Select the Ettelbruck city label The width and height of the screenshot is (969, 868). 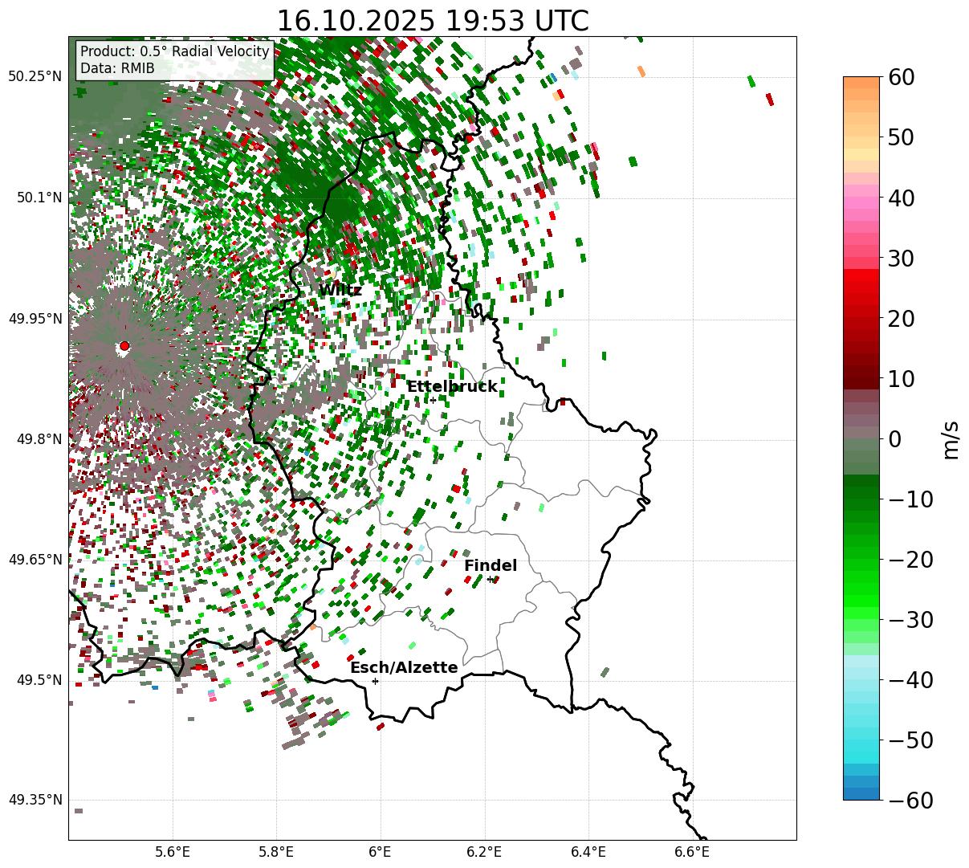[x=452, y=387]
